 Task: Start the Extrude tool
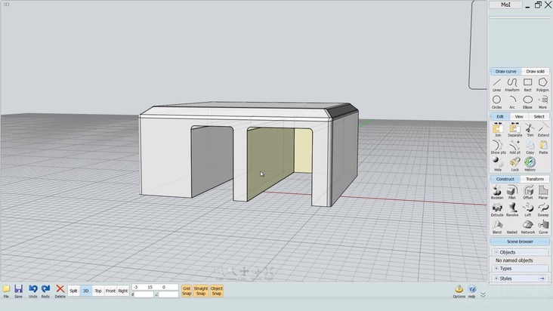click(x=497, y=210)
